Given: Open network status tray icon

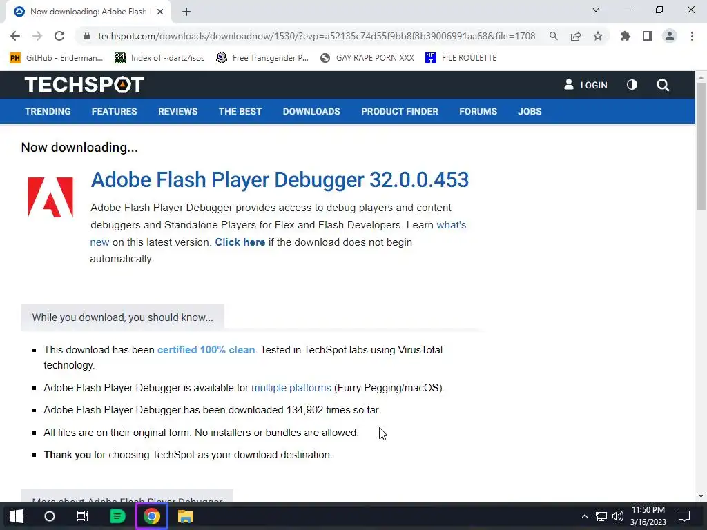Looking at the screenshot, I should (601, 516).
